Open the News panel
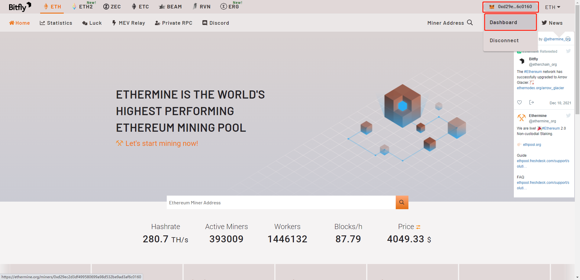The height and width of the screenshot is (280, 580). (x=552, y=23)
